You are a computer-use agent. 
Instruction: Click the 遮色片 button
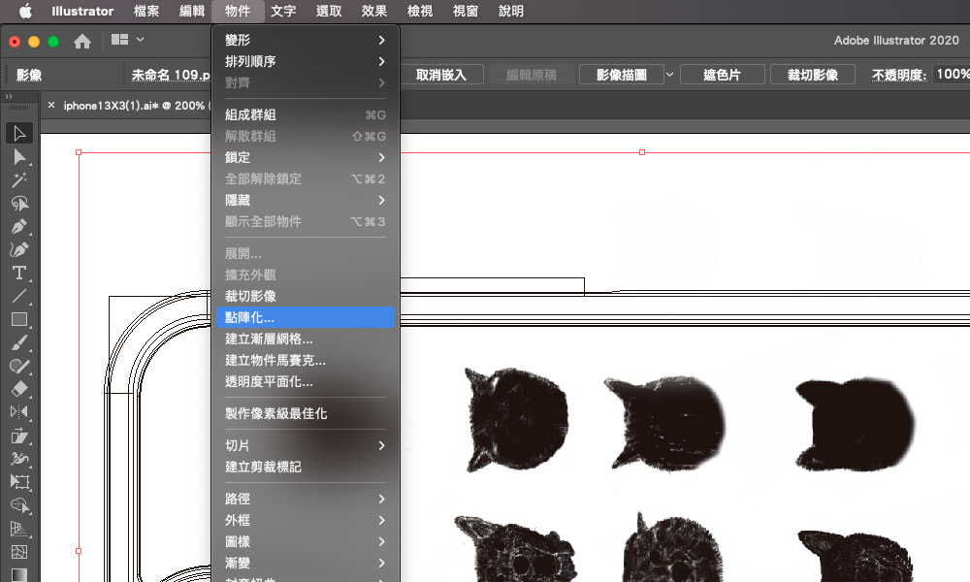(723, 75)
